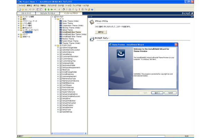Select the Filmstrip Theme (Wide) item
The height and width of the screenshot is (138, 211).
tap(71, 28)
